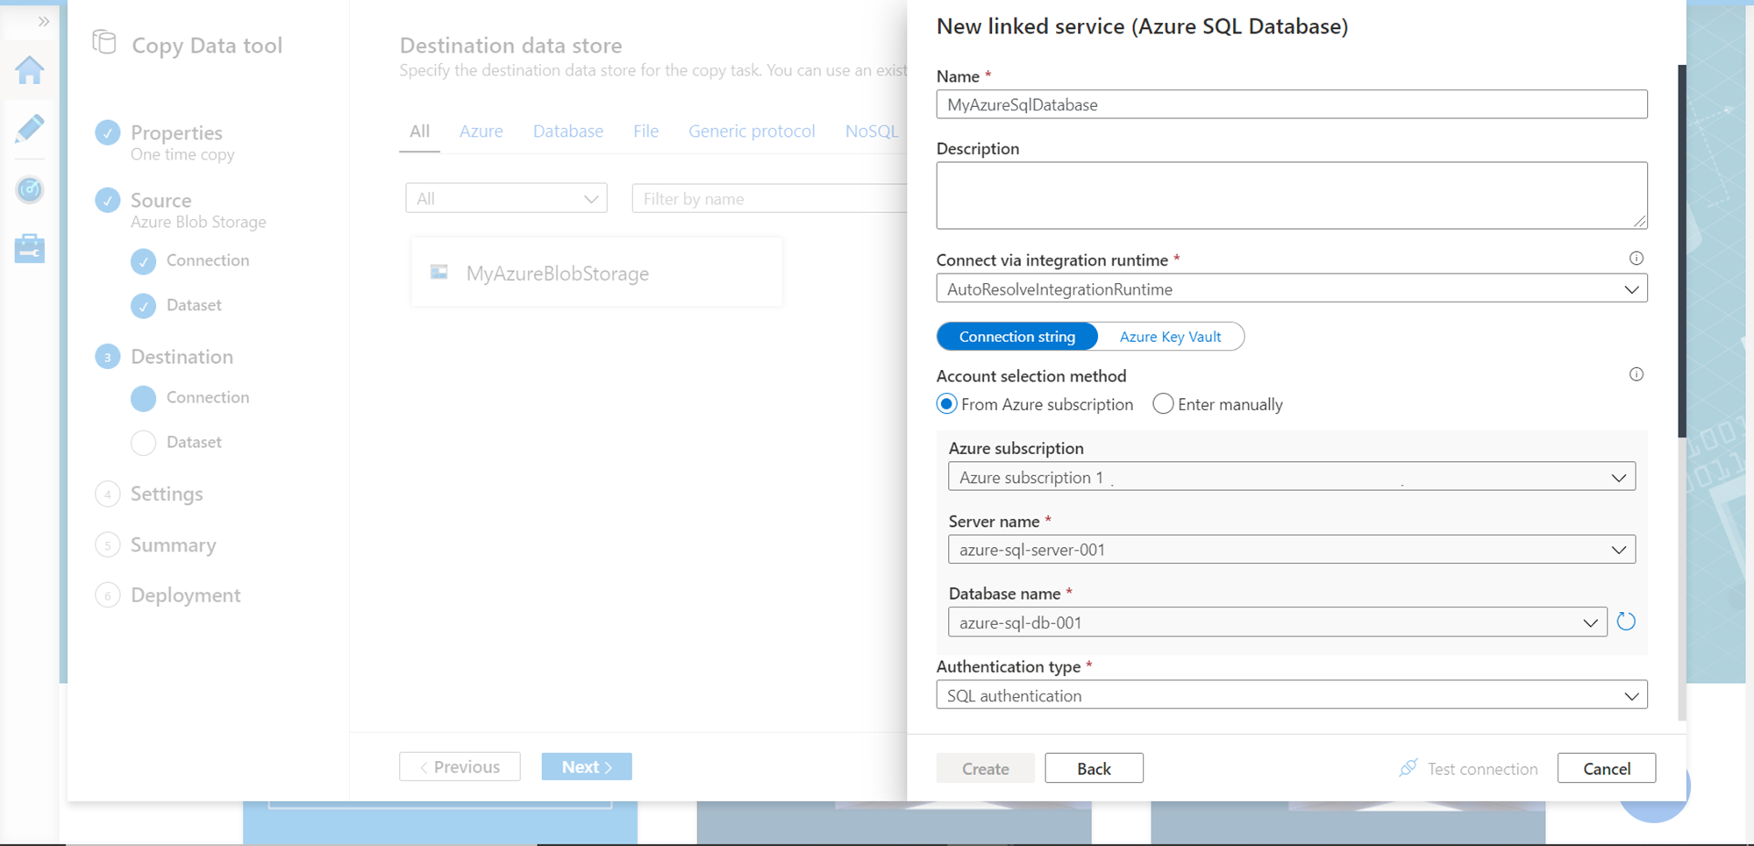
Task: Switch to the Generic protocol tab
Action: pos(752,132)
